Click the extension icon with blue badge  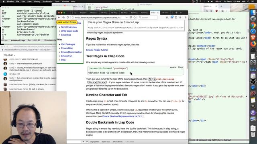point(171,17)
